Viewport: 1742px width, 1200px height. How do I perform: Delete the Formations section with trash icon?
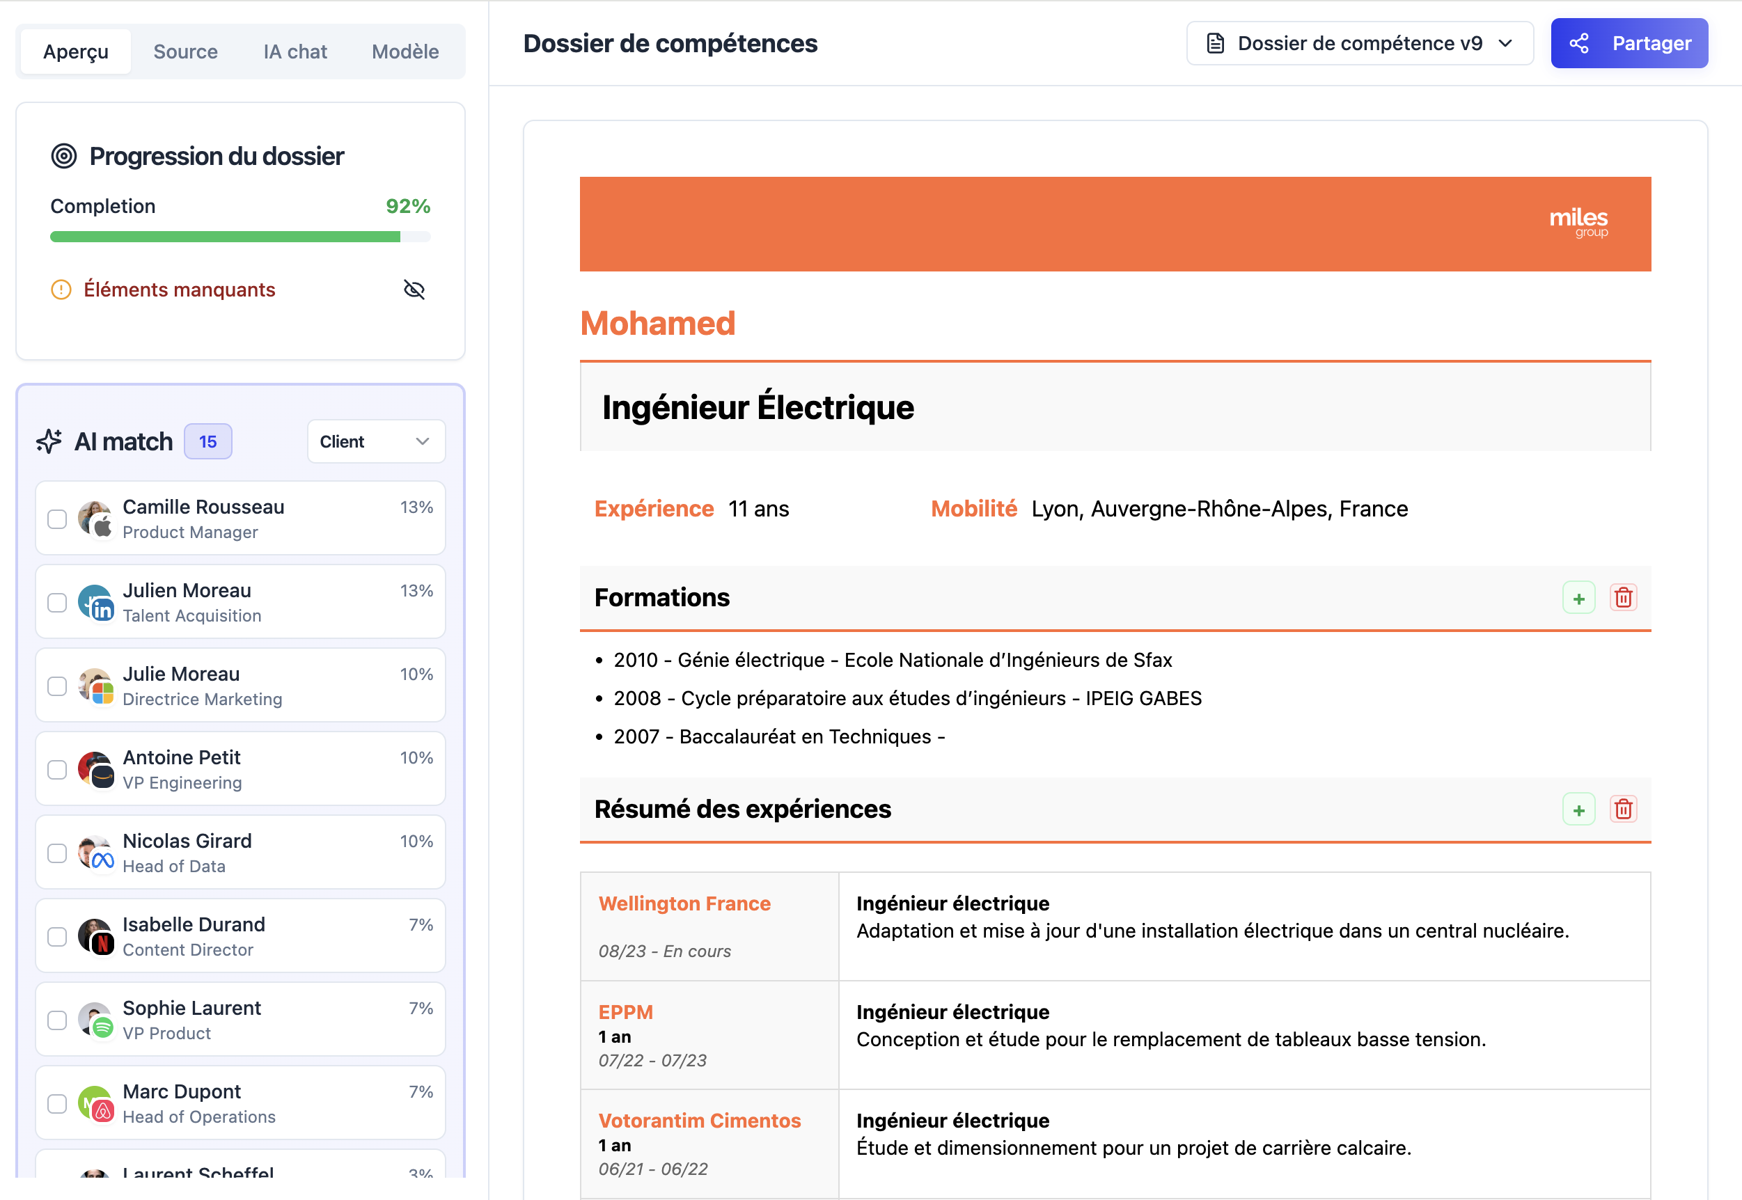1623,599
